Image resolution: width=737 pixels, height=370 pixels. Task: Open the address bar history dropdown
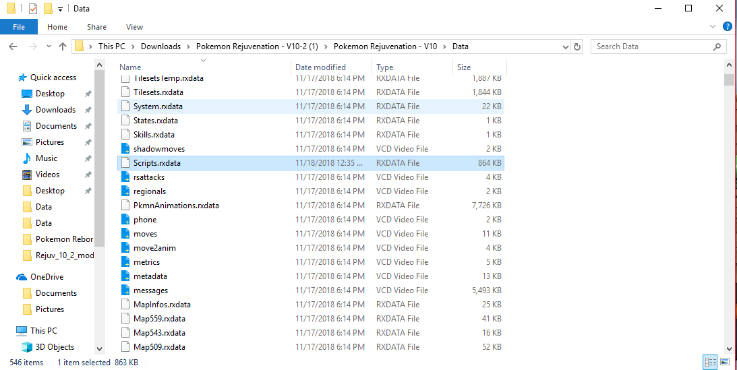tap(566, 47)
